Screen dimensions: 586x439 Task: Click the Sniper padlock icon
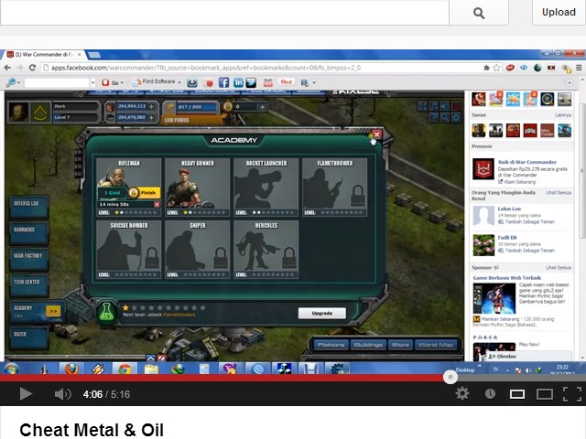tap(221, 257)
